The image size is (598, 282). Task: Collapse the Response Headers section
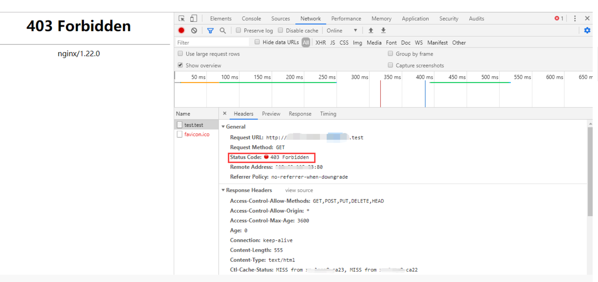pos(223,190)
